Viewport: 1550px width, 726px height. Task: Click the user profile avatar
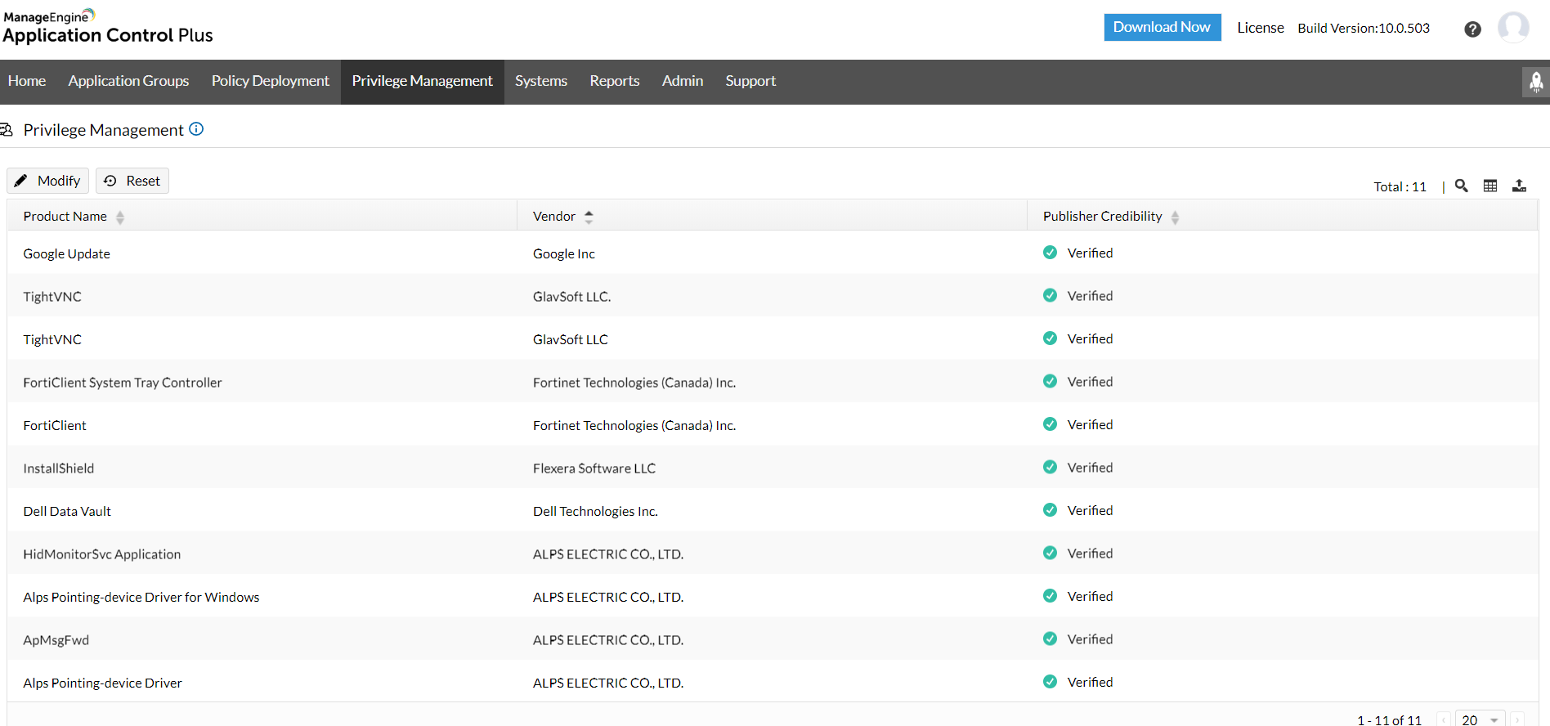[1513, 28]
